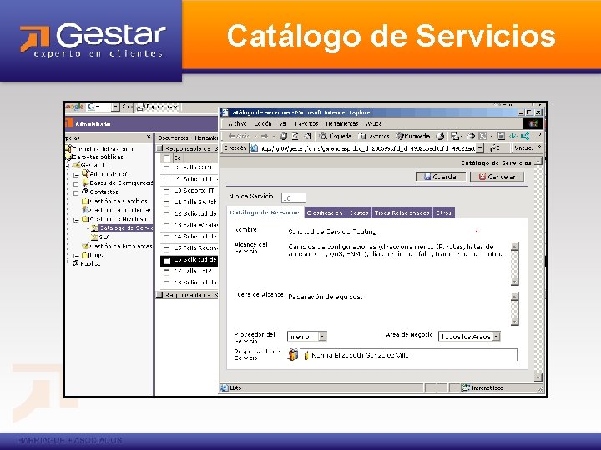Viewport: 601px width, 450px height.
Task: Click the page icon in the address bar
Action: point(254,148)
